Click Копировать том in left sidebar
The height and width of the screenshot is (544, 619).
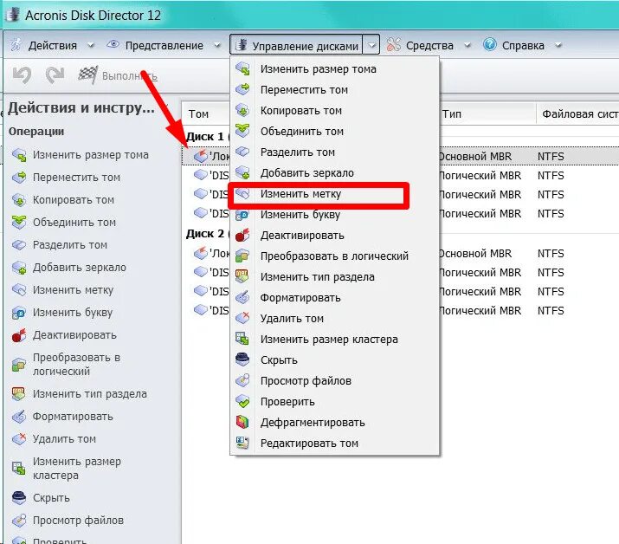tap(74, 200)
